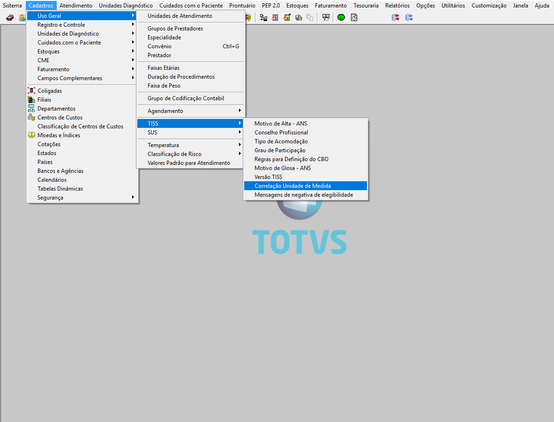Open Janela menu
Viewport: 554px width, 422px height.
point(520,6)
